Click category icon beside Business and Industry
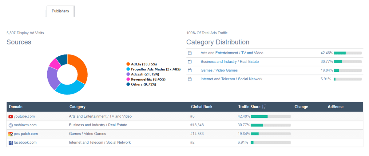The height and width of the screenshot is (156, 369). [190, 62]
